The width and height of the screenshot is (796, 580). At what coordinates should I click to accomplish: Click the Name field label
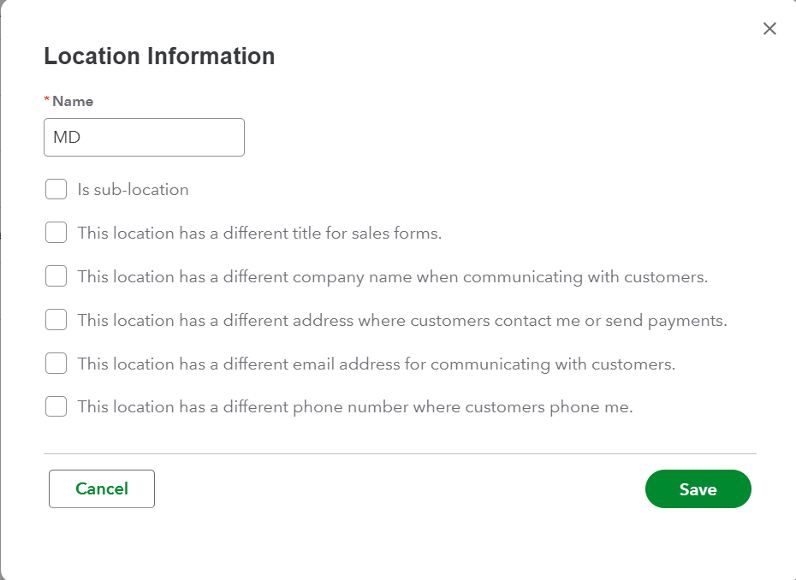(73, 101)
